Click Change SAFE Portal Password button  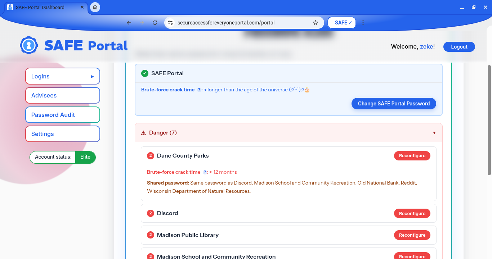[x=394, y=104]
